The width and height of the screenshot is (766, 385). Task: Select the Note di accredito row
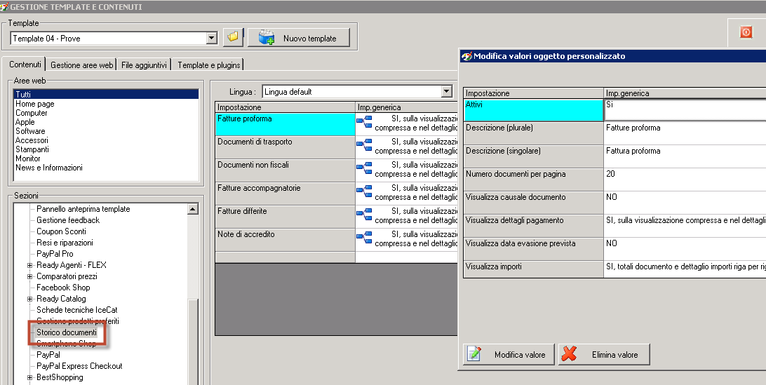click(285, 240)
